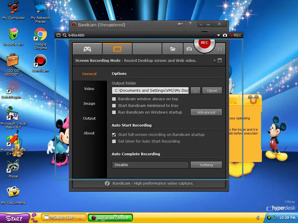This screenshot has height=223, width=298.
Task: Click the Microsoft Visual C++ 6.0 icon
Action: [x=13, y=145]
